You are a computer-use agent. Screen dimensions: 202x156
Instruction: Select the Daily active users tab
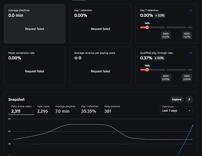(x=21, y=109)
